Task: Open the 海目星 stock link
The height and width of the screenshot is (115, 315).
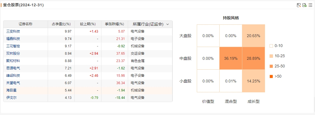Action: coord(11,90)
